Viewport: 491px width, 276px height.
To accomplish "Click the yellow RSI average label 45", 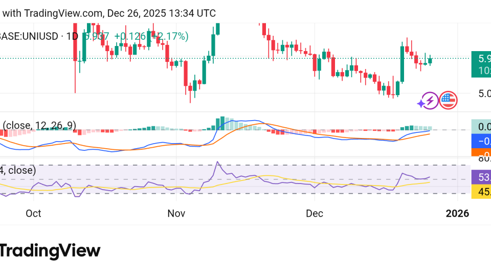I will click(481, 192).
